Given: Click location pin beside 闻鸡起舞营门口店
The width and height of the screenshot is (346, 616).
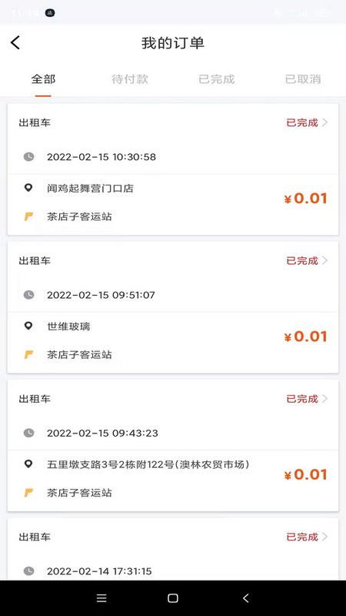Looking at the screenshot, I should click(28, 188).
